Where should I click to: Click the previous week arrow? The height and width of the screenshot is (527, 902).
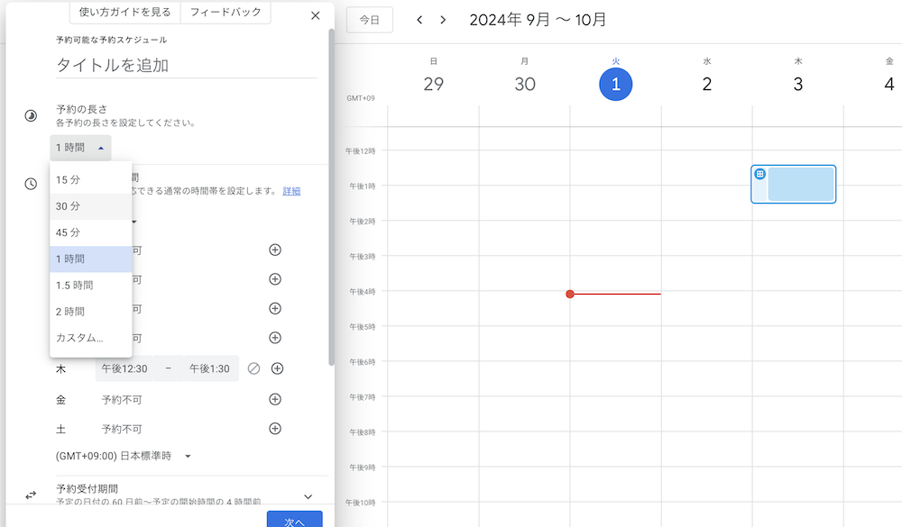click(419, 20)
